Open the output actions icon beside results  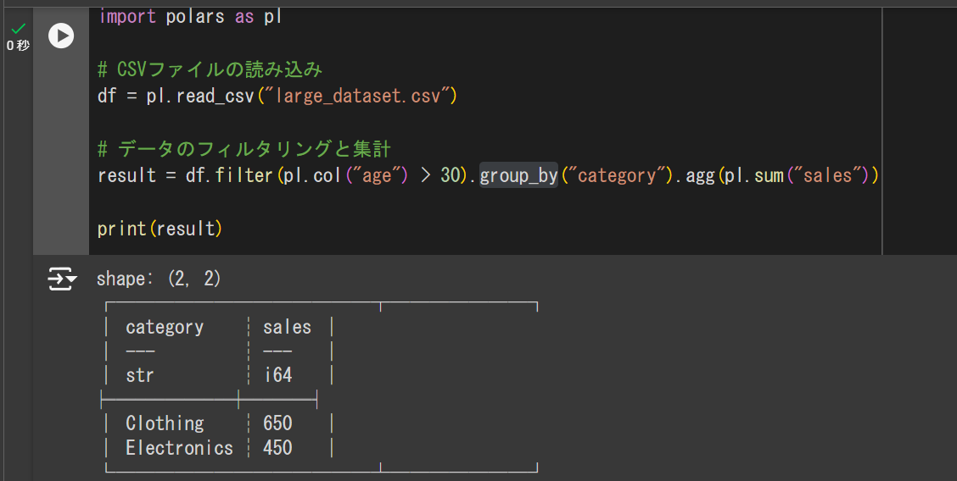pos(62,279)
